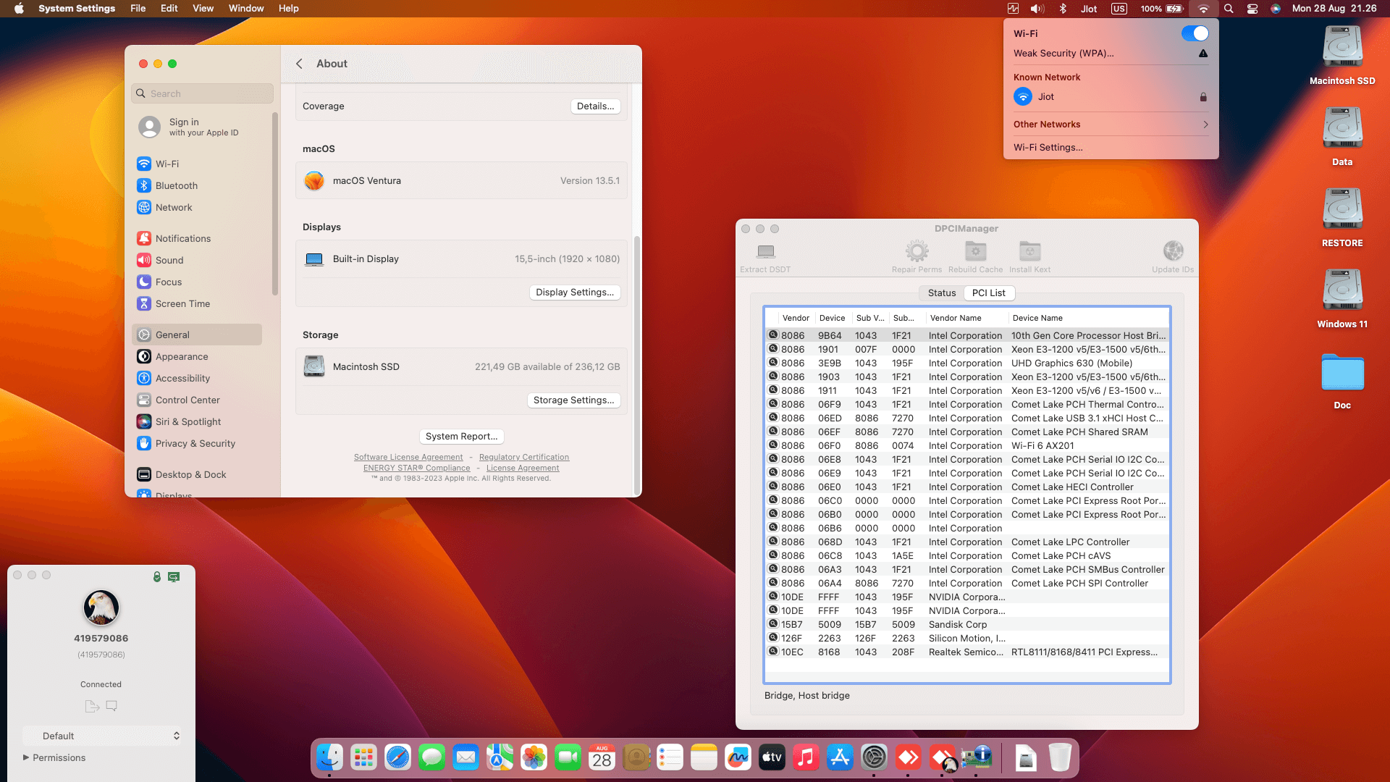Open Bluetooth settings from the sidebar

177,185
